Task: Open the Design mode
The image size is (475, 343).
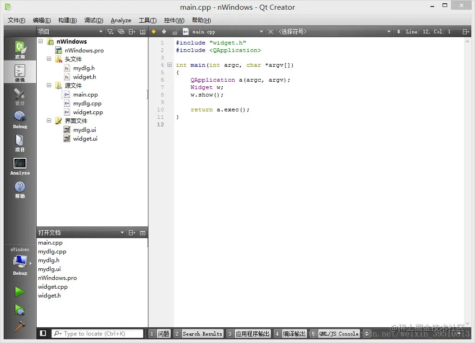Action: 20,96
